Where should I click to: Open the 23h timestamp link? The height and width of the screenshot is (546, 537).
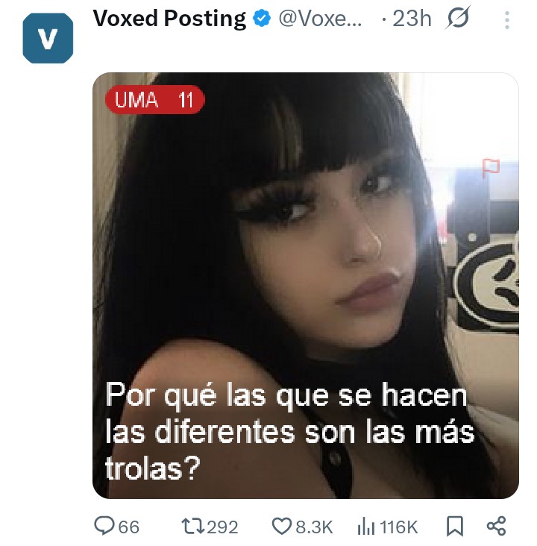click(x=412, y=19)
